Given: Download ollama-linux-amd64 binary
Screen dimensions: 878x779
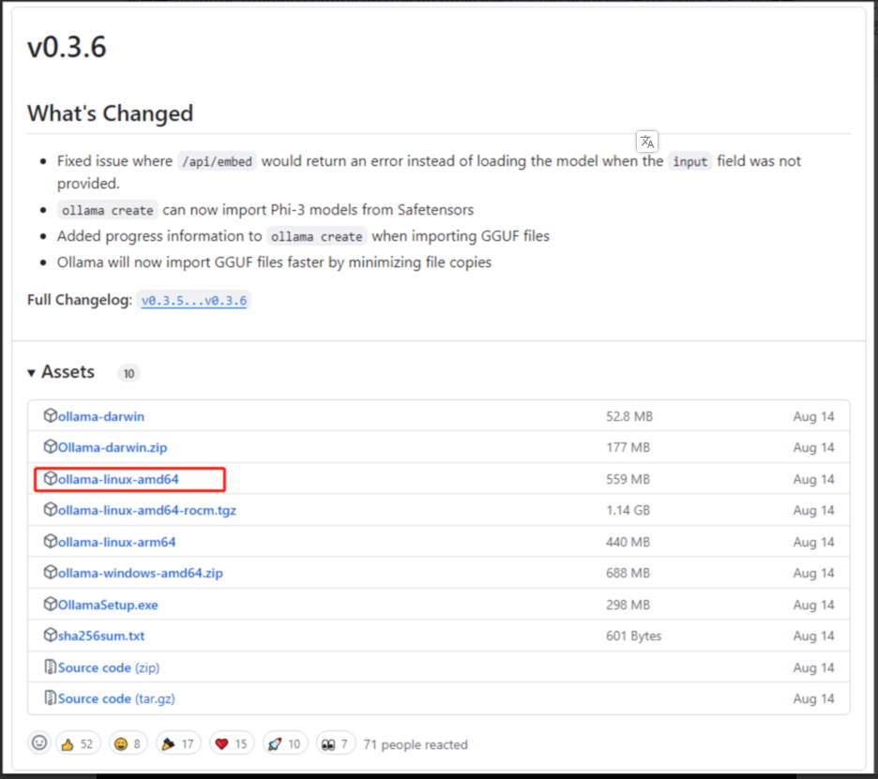Looking at the screenshot, I should pos(118,480).
